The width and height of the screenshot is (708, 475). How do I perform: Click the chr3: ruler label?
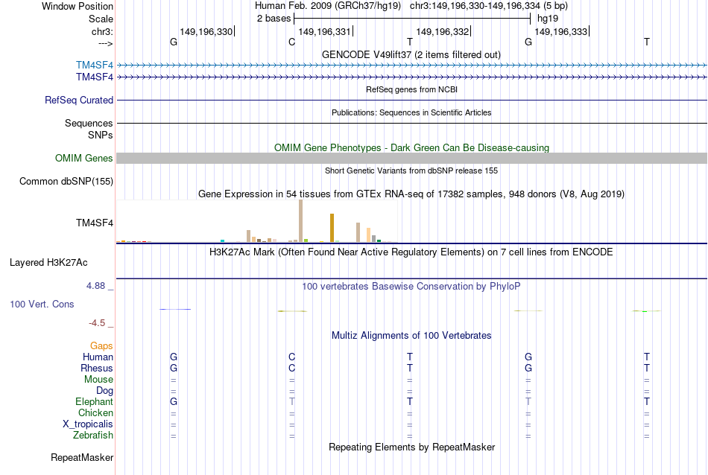click(102, 31)
